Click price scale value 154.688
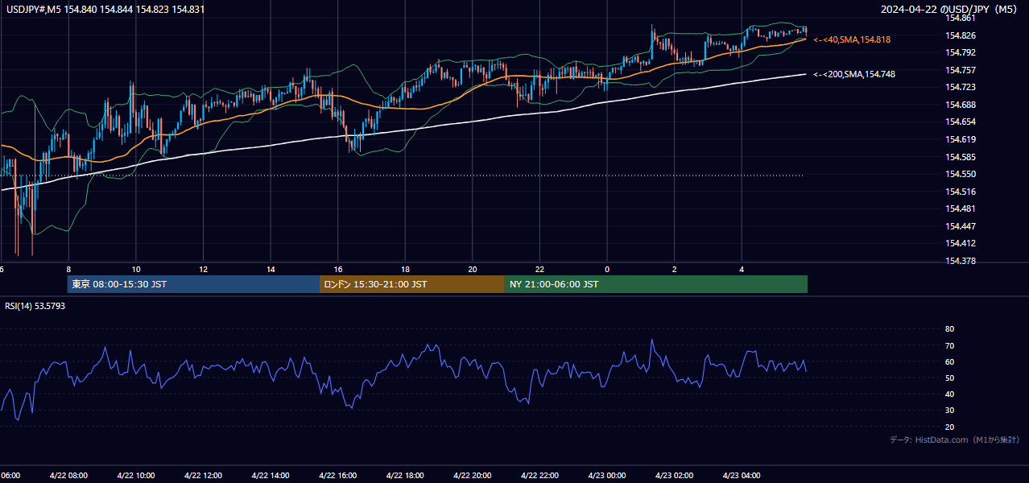Image resolution: width=1029 pixels, height=483 pixels. coord(961,105)
